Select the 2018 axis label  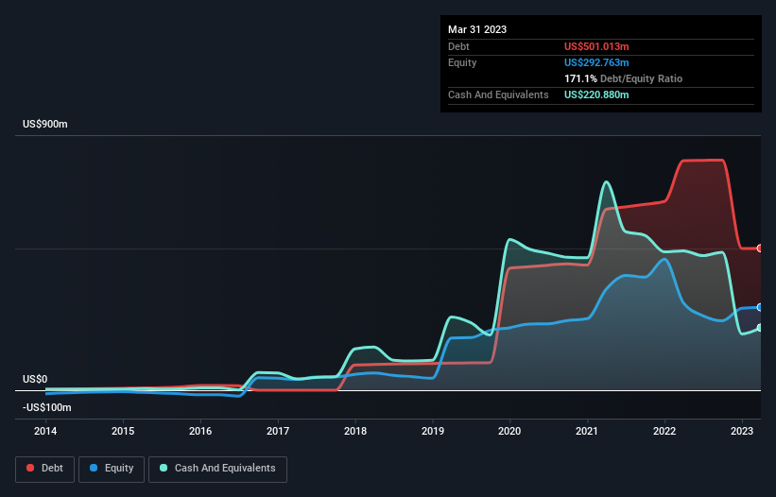pyautogui.click(x=355, y=431)
